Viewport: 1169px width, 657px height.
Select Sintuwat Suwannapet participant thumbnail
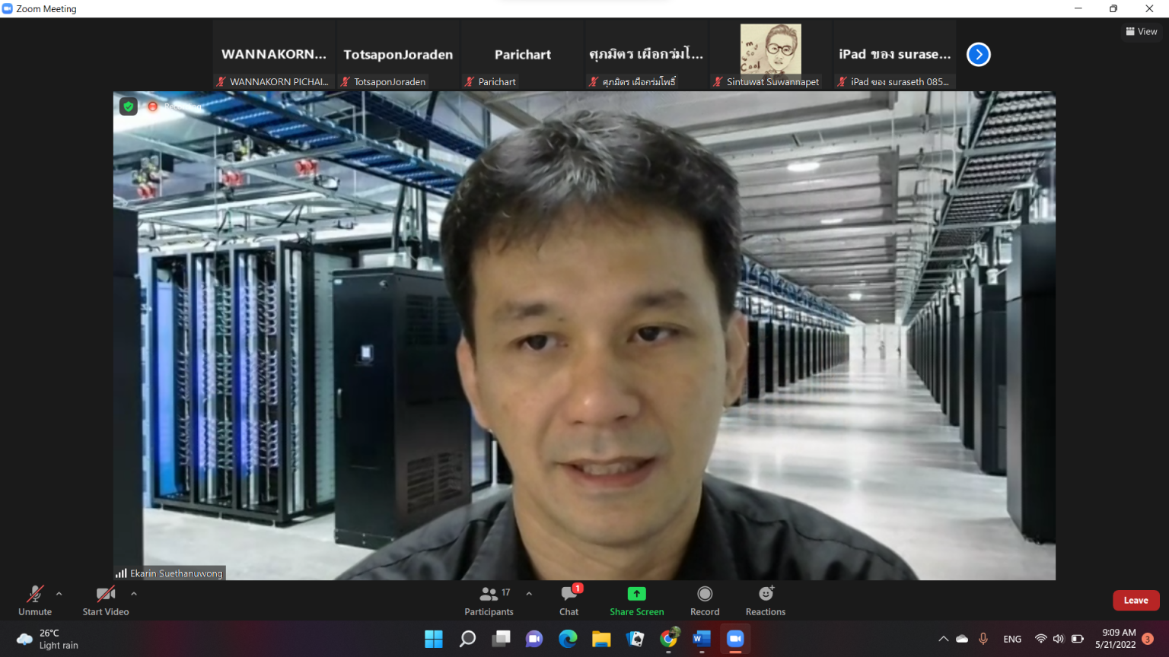point(770,55)
